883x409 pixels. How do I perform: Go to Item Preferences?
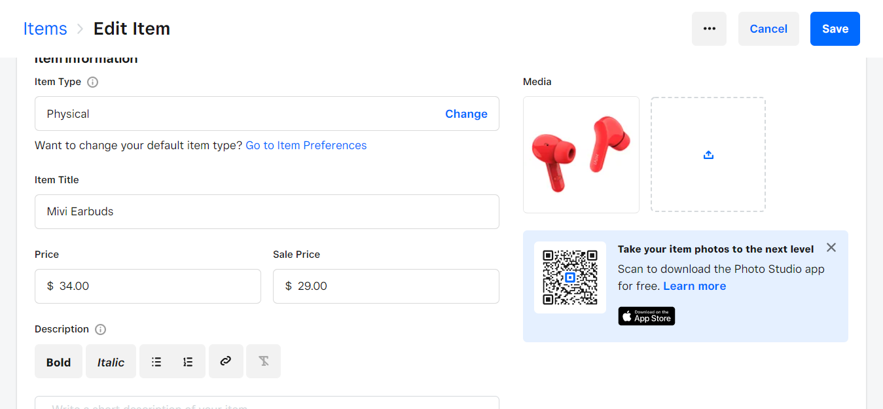[x=306, y=145]
